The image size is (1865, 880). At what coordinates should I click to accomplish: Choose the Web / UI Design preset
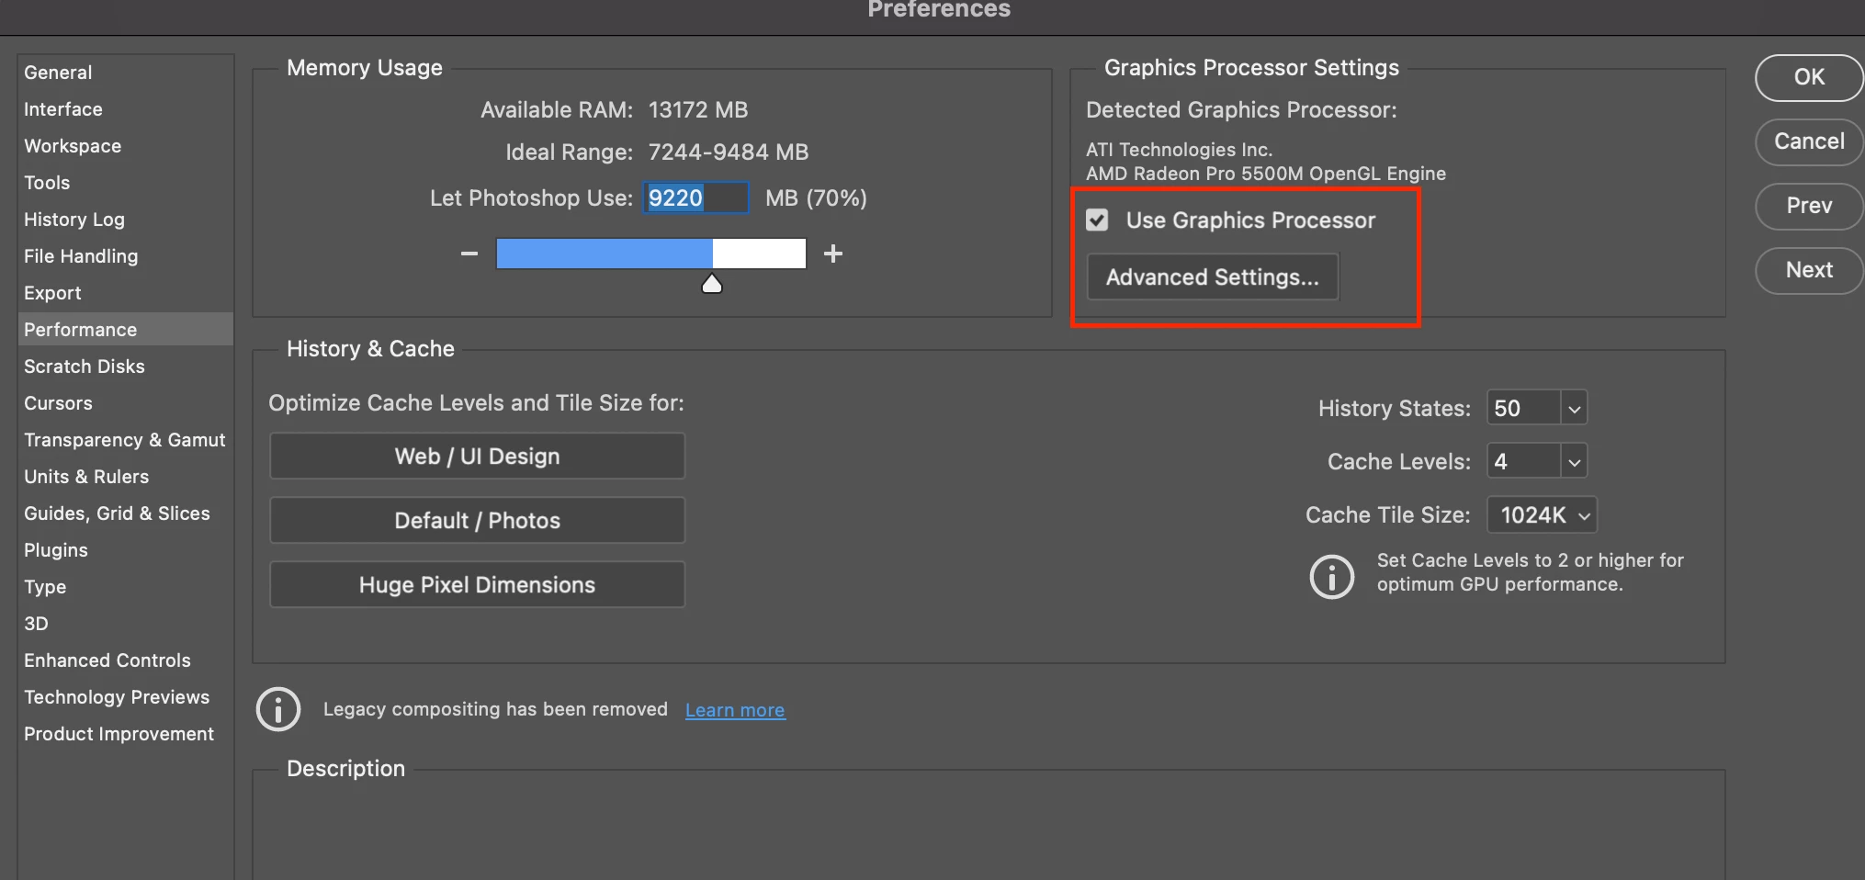(477, 457)
